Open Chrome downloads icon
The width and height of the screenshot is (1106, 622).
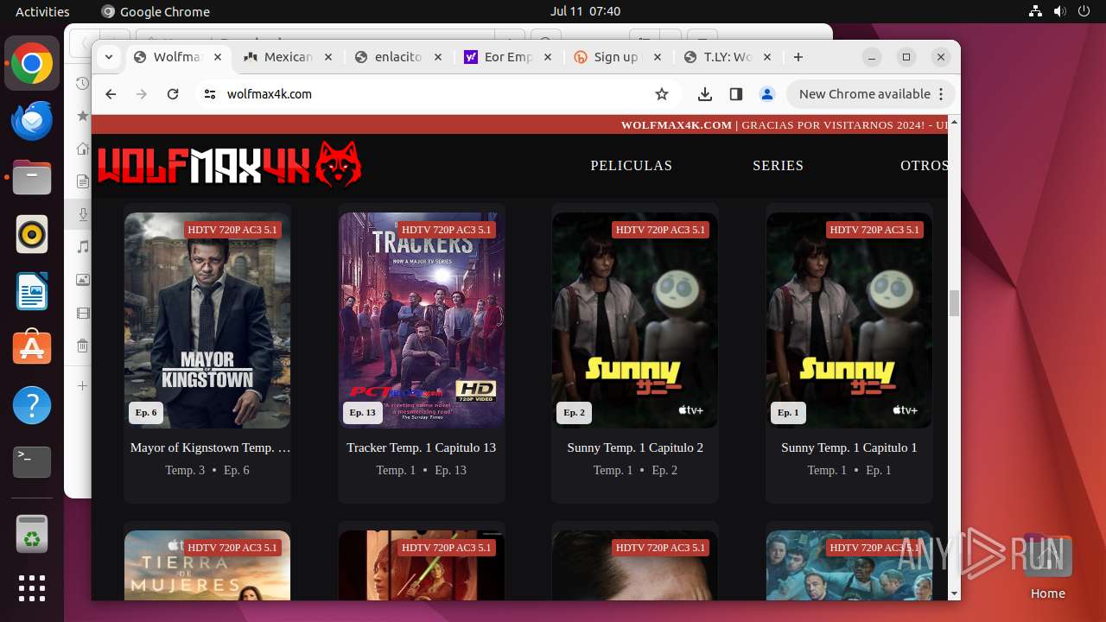(705, 94)
